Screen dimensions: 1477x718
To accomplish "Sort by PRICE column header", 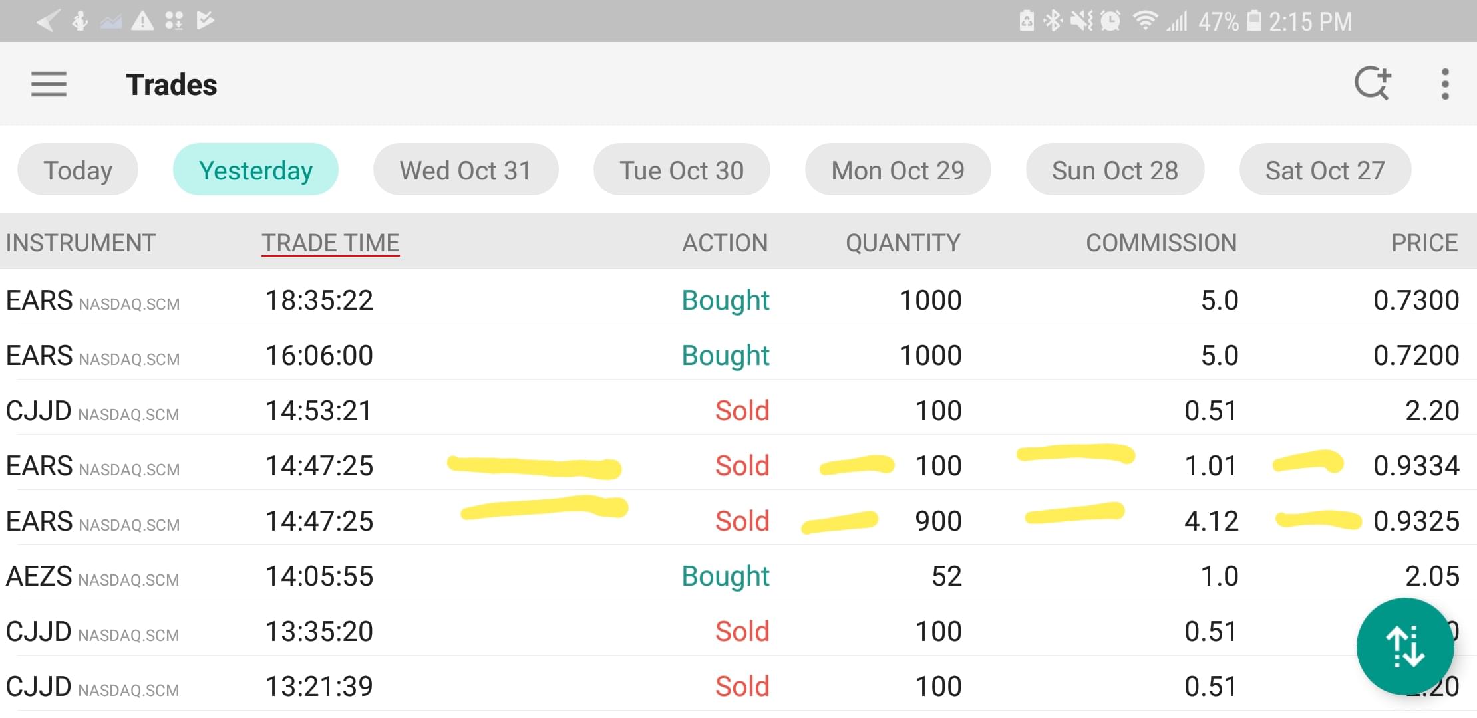I will click(1424, 243).
